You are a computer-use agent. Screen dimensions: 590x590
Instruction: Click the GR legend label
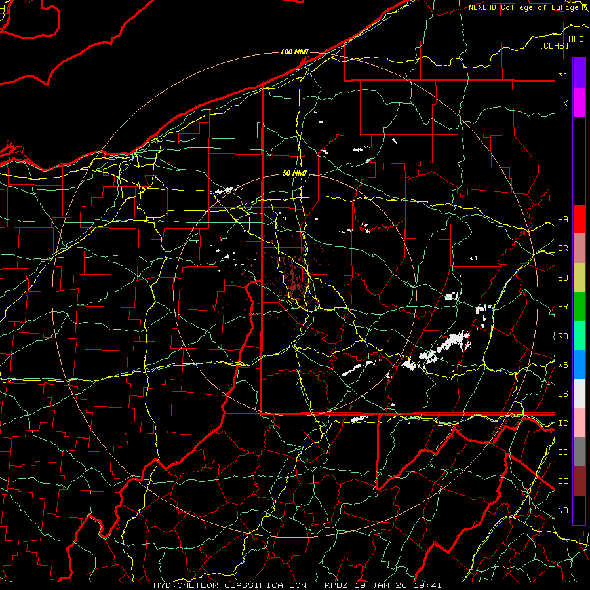click(562, 248)
